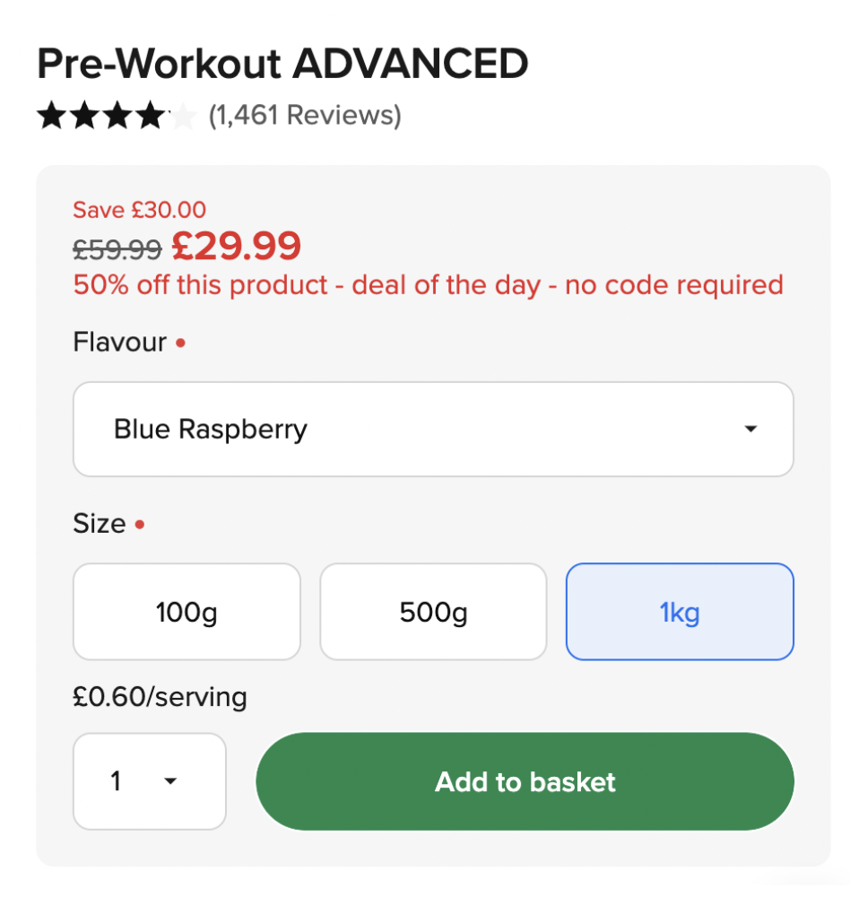Open the 1,461 Reviews link

point(304,115)
